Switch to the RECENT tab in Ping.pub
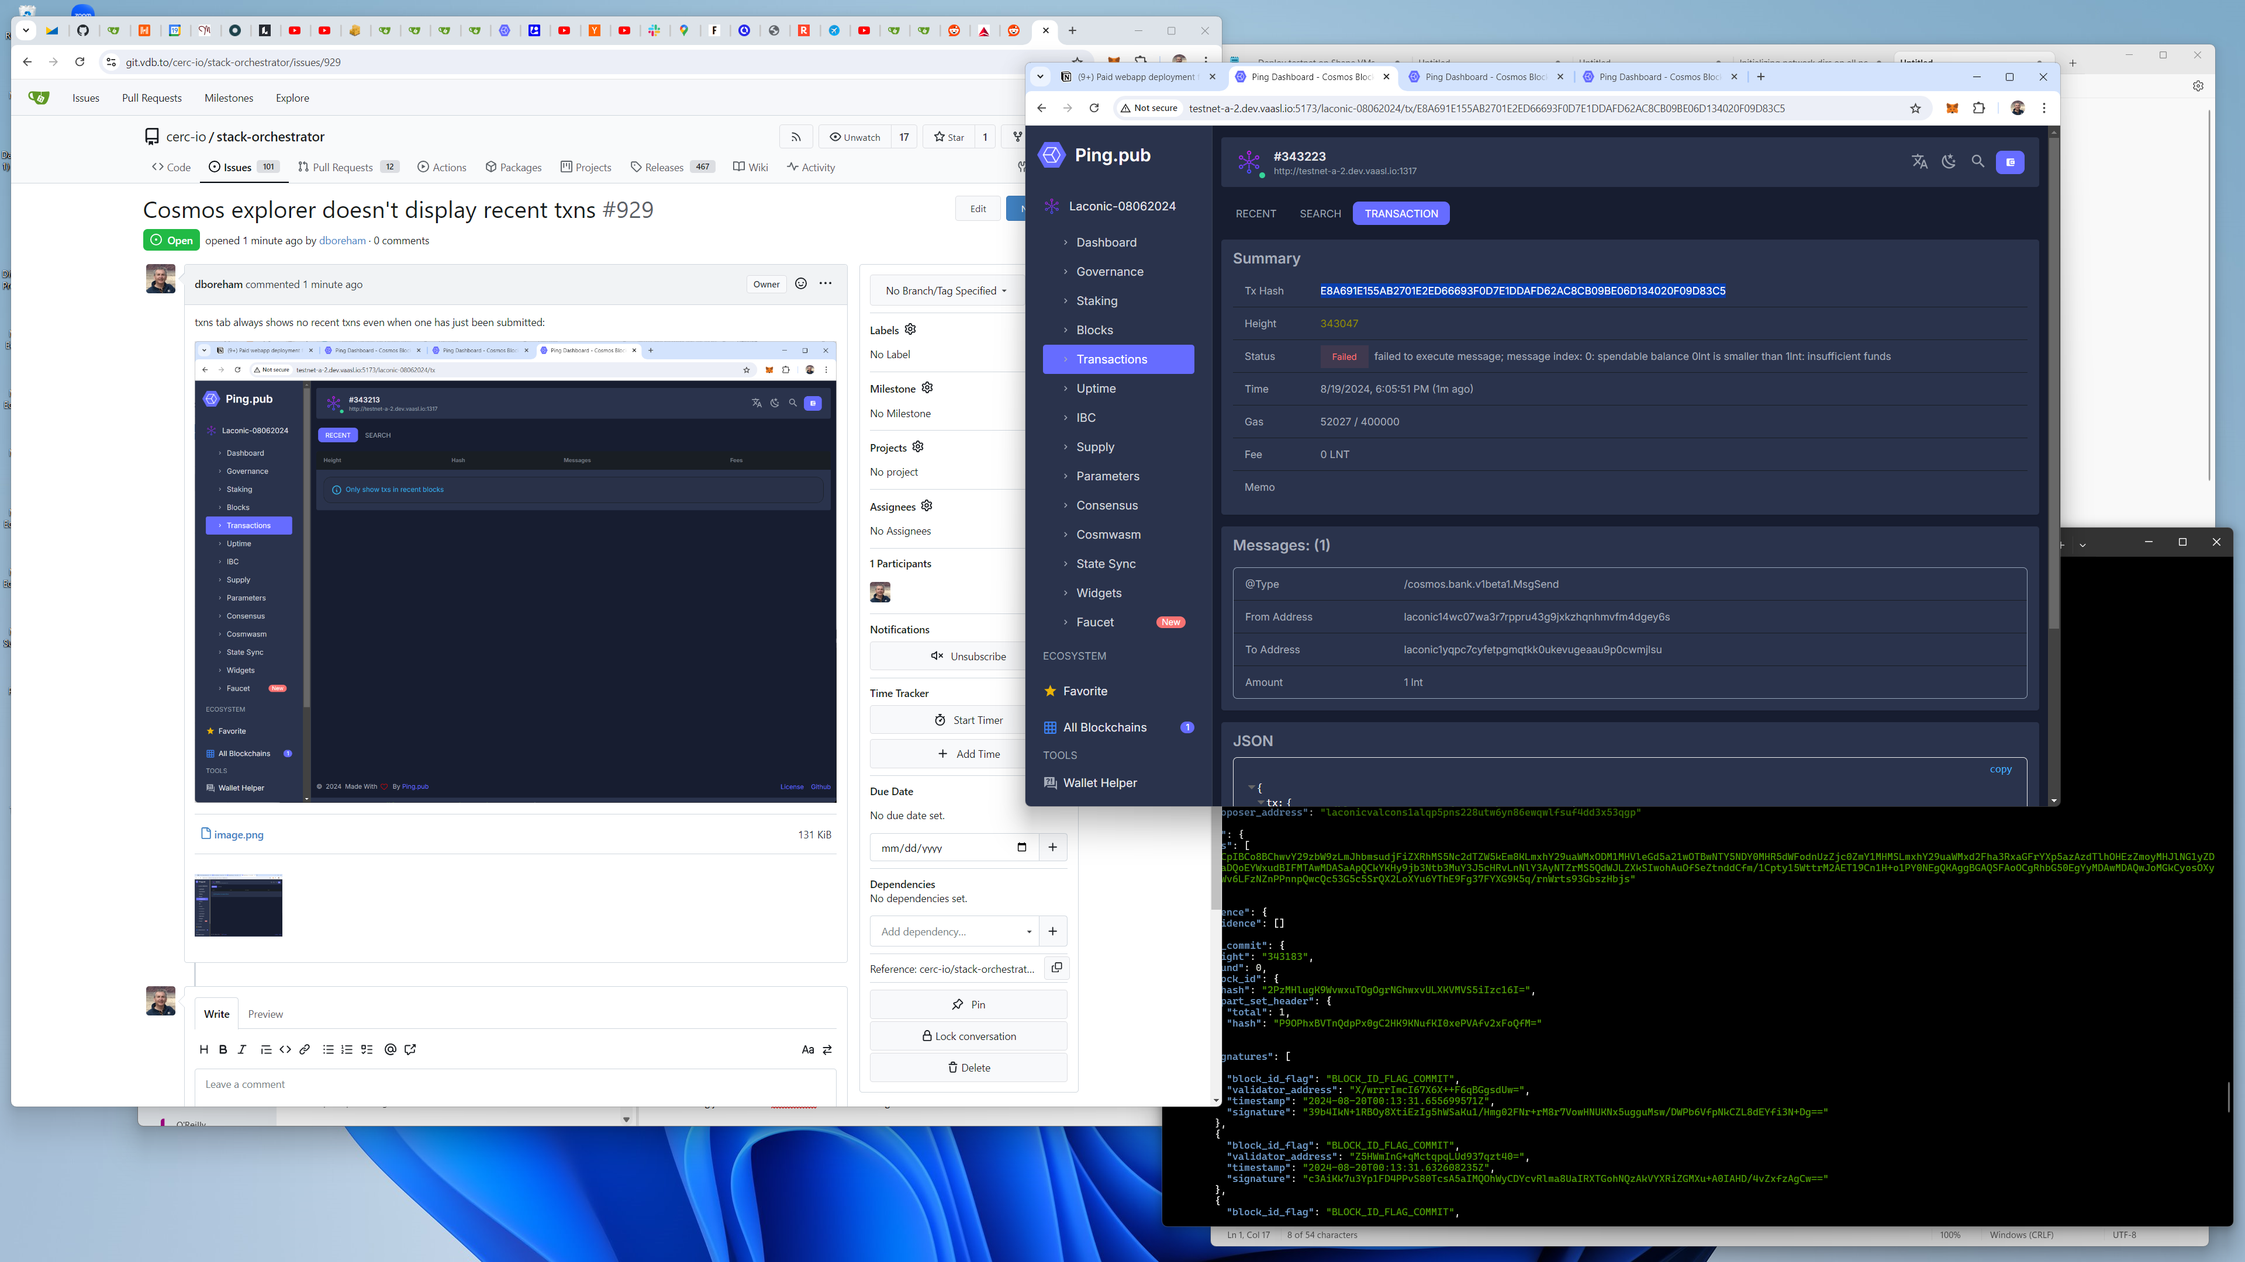Viewport: 2245px width, 1262px height. tap(1256, 213)
